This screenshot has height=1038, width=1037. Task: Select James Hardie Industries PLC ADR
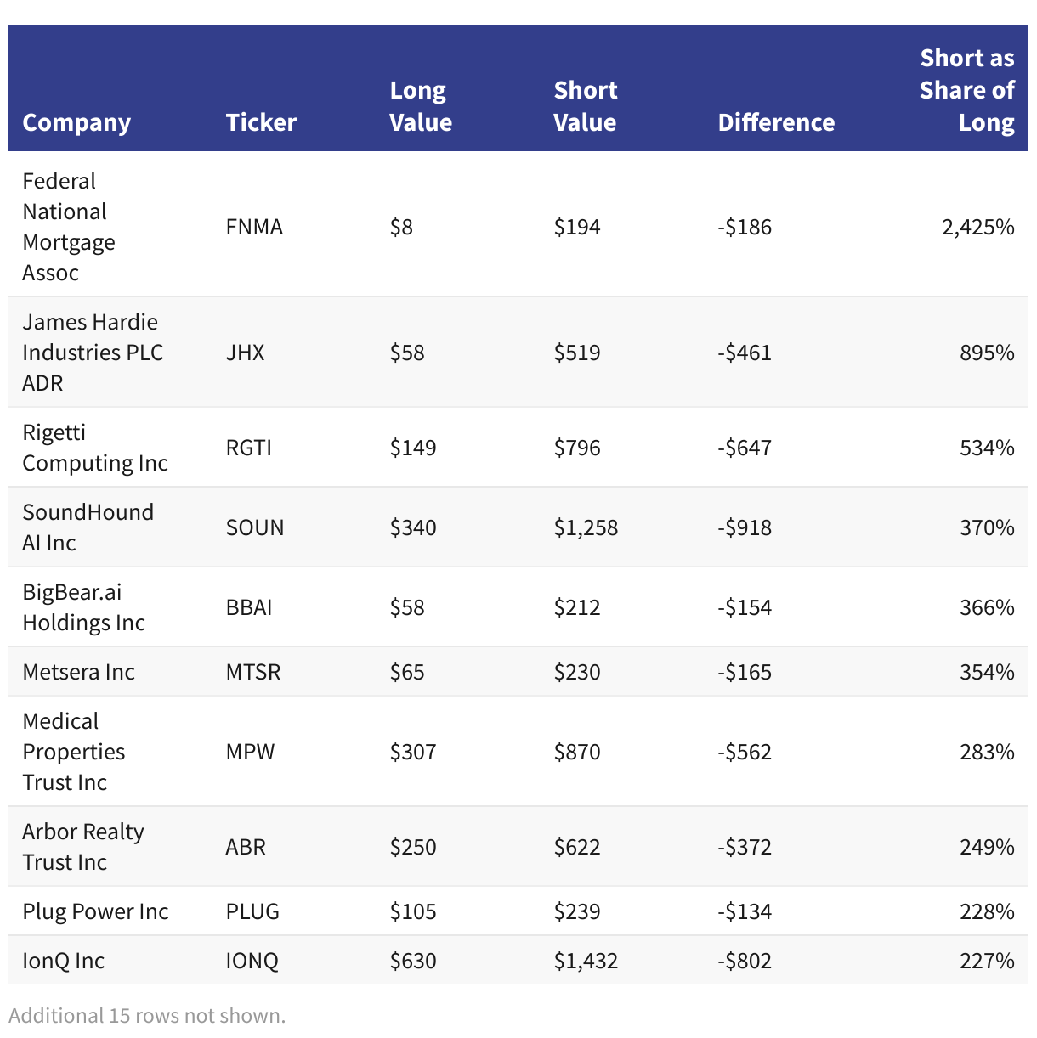click(92, 353)
